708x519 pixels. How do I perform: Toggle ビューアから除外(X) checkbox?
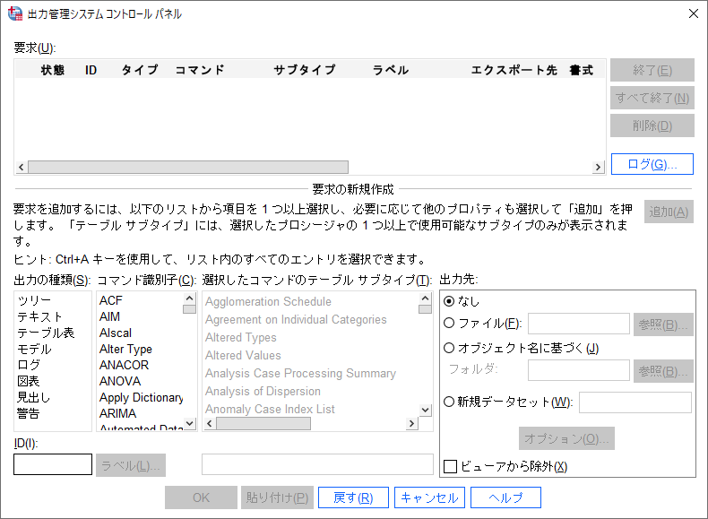(452, 466)
